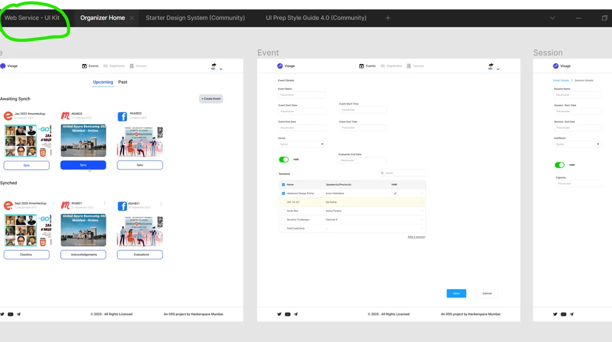The image size is (612, 342).
Task: Expand the tab list chevron in title bar
Action: [x=552, y=18]
